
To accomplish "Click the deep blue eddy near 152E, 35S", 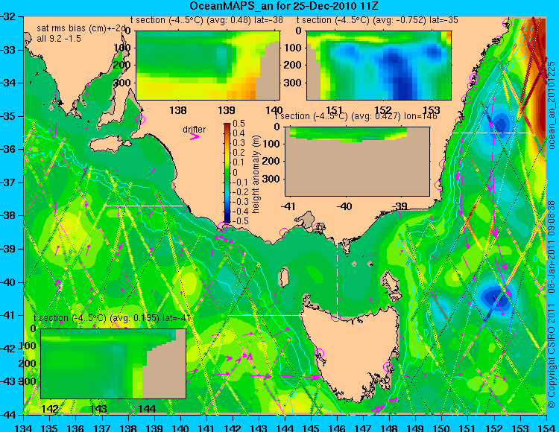I will click(501, 124).
